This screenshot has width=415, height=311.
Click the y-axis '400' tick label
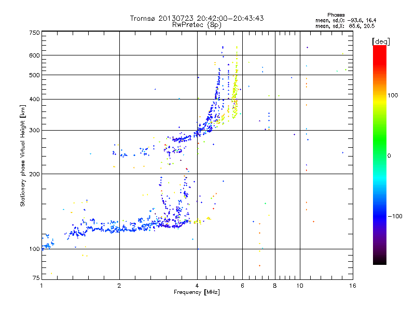coord(34,100)
